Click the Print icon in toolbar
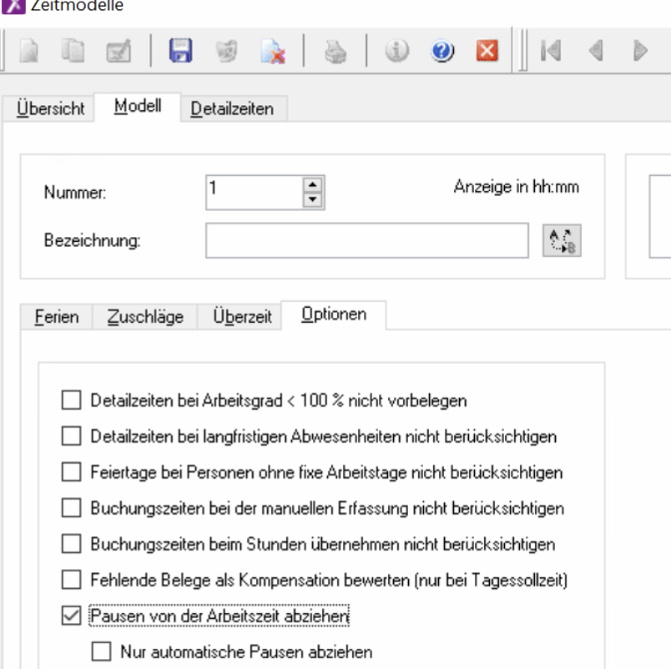This screenshot has height=669, width=671. [x=335, y=52]
